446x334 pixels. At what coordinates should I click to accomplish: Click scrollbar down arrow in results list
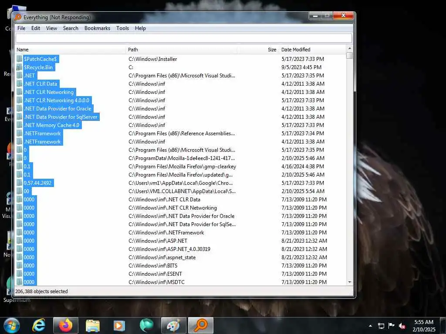[350, 282]
